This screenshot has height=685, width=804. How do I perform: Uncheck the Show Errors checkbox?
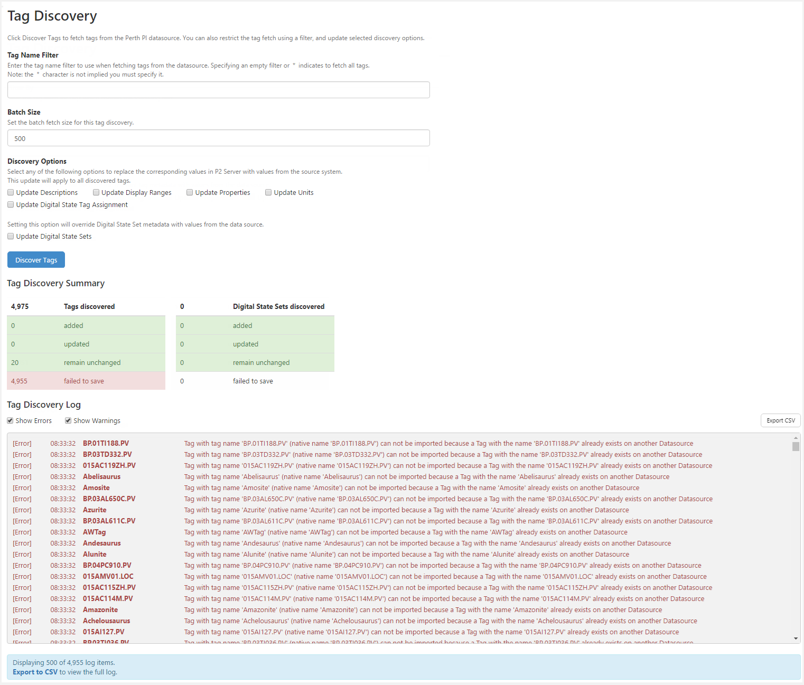coord(10,421)
